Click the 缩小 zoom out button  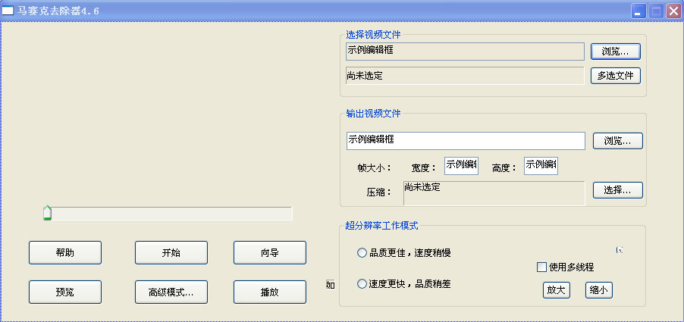[599, 290]
